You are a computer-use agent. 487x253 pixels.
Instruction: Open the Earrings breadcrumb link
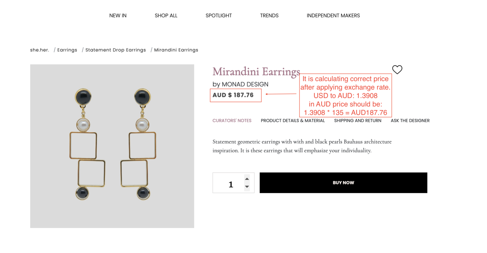[x=67, y=50]
